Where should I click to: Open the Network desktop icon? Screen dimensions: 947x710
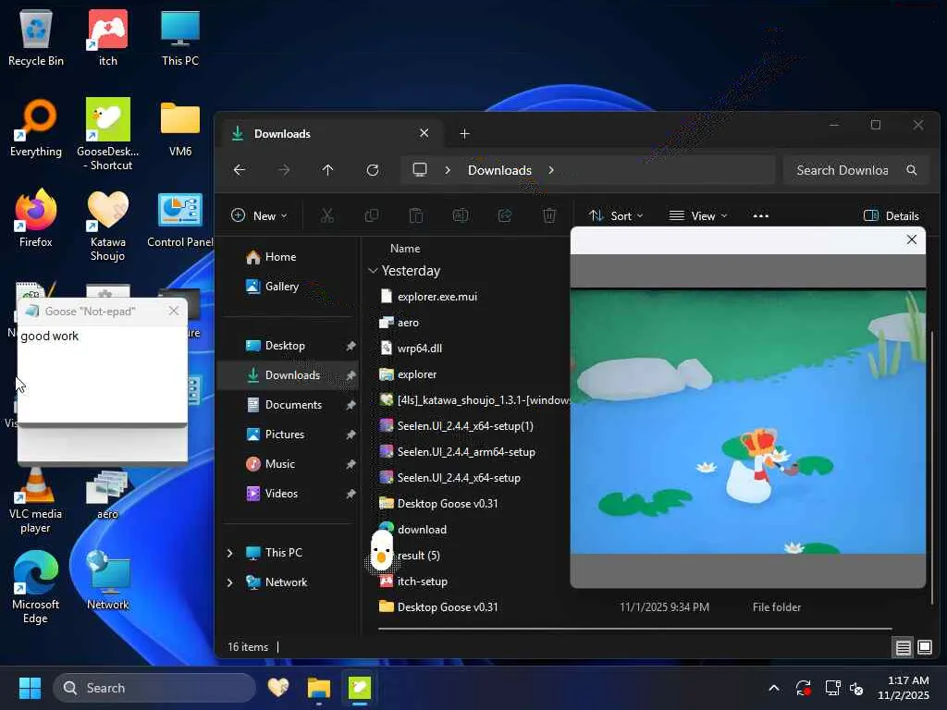[108, 581]
